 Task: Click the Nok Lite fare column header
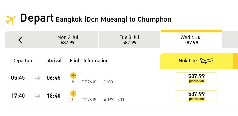click(197, 61)
